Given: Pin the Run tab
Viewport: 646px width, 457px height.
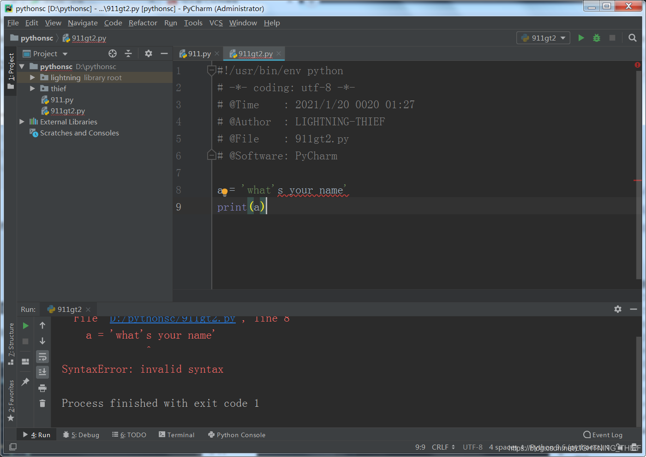Looking at the screenshot, I should (26, 381).
